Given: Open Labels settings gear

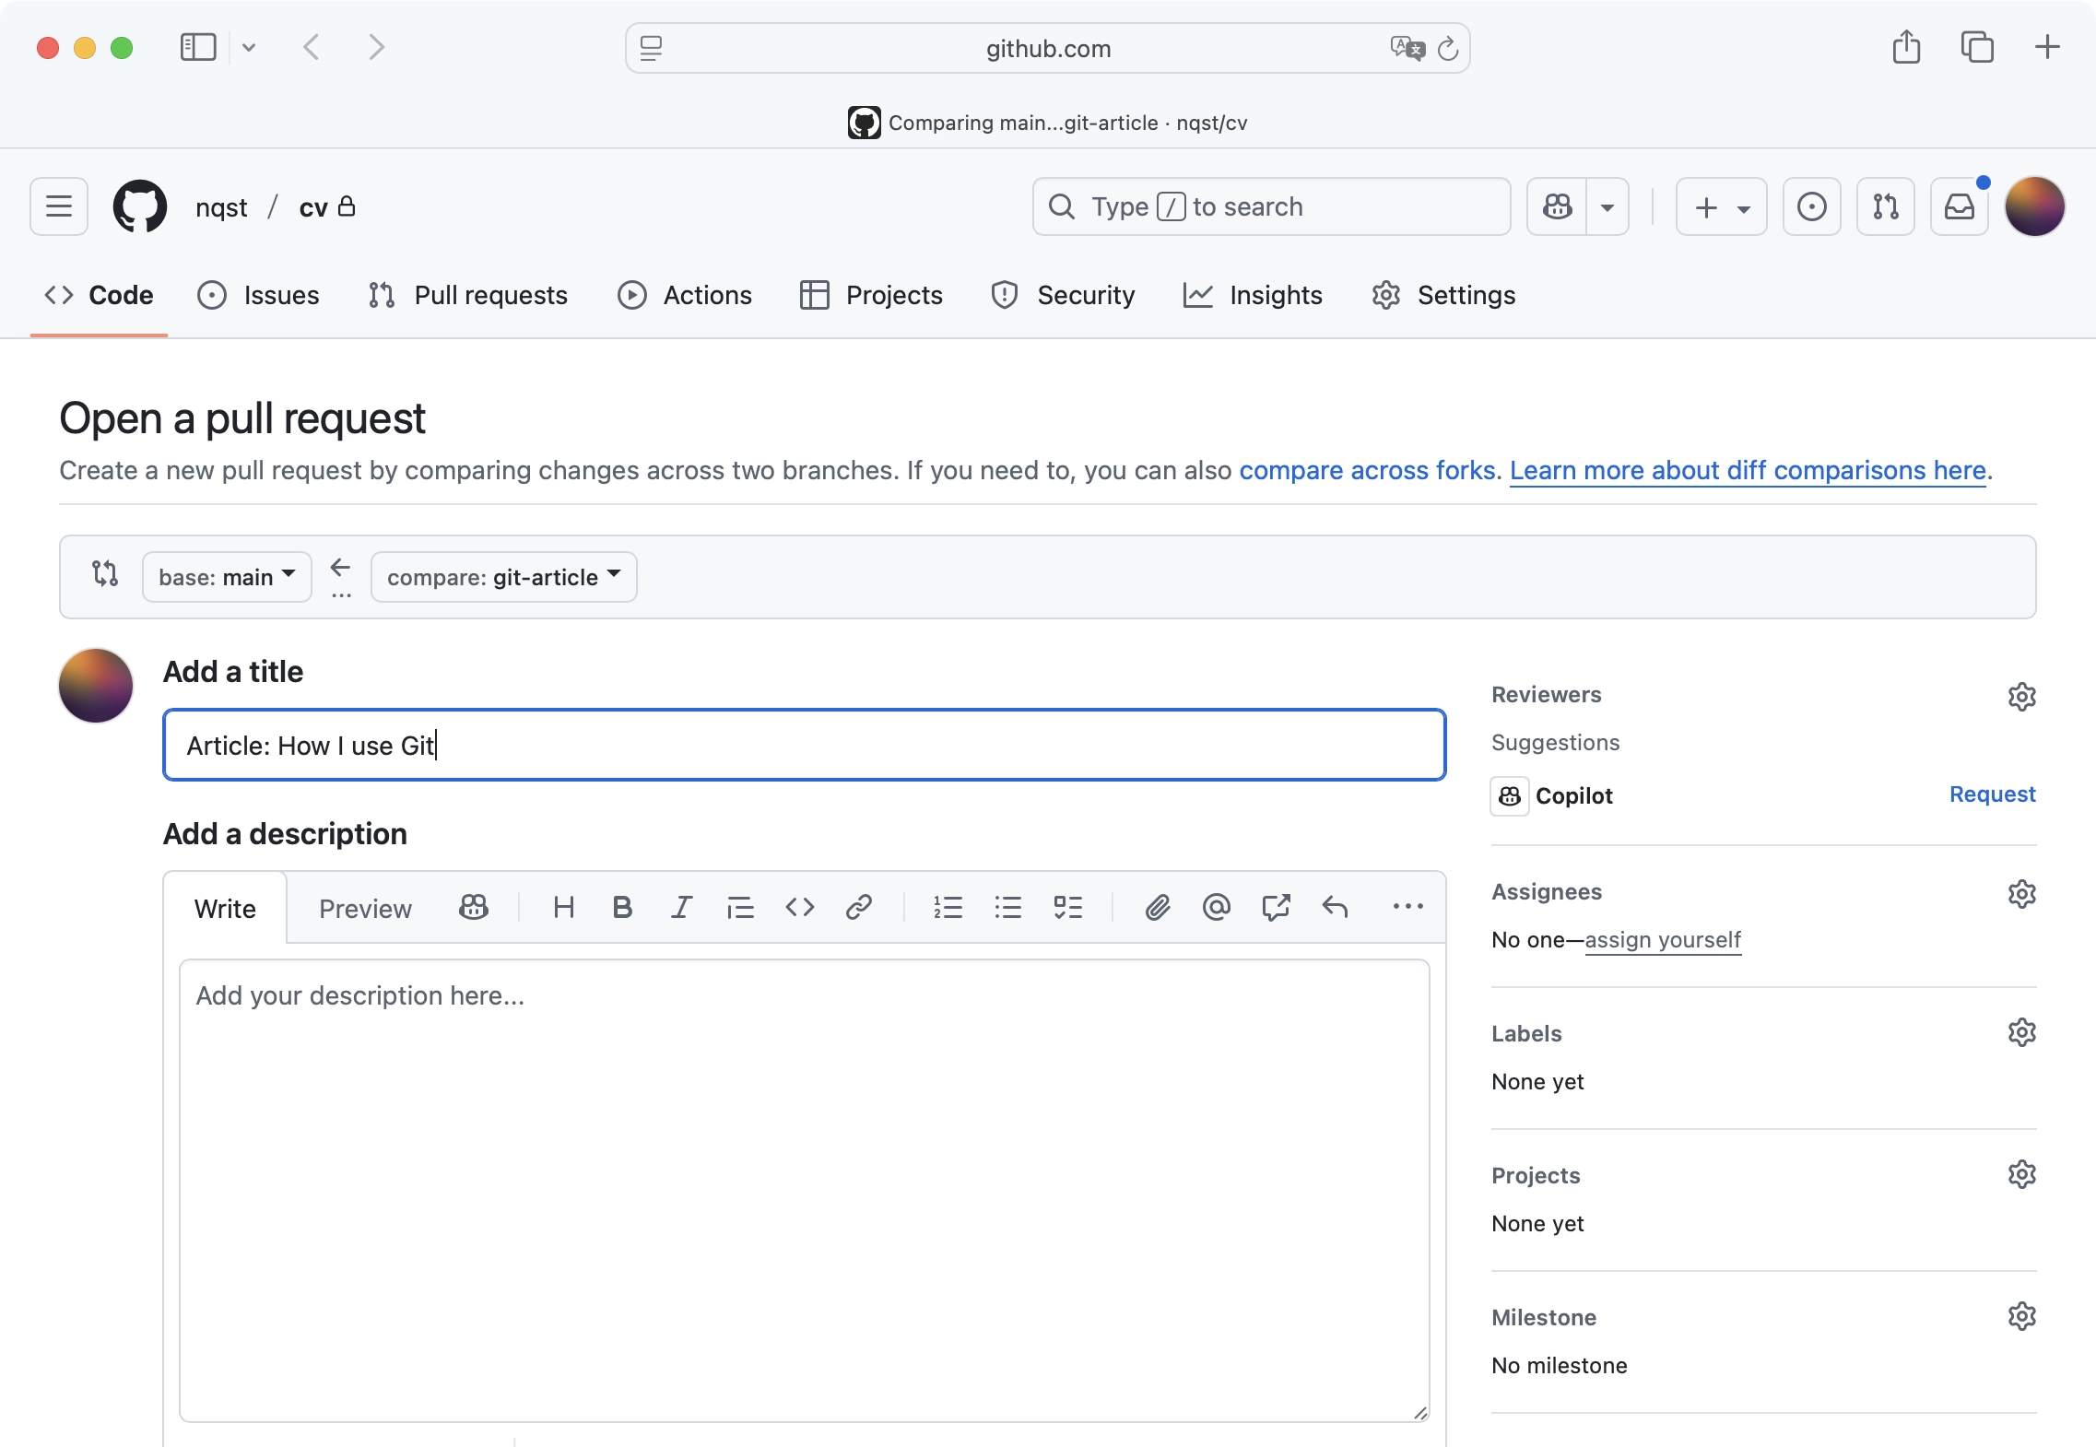Looking at the screenshot, I should [x=2023, y=1031].
